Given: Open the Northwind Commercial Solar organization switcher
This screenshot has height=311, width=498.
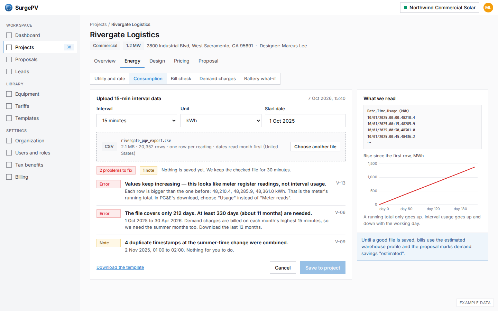Looking at the screenshot, I should 440,8.
